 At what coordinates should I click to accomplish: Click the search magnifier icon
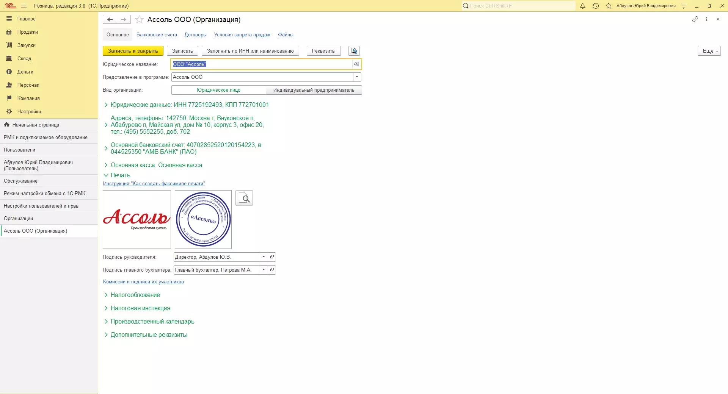[466, 6]
